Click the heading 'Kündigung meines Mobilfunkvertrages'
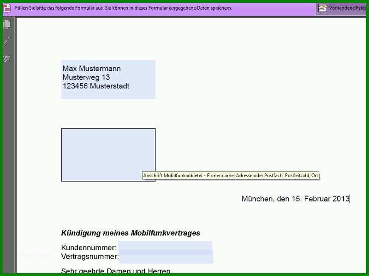Screen dimensions: 369x276 [131, 233]
